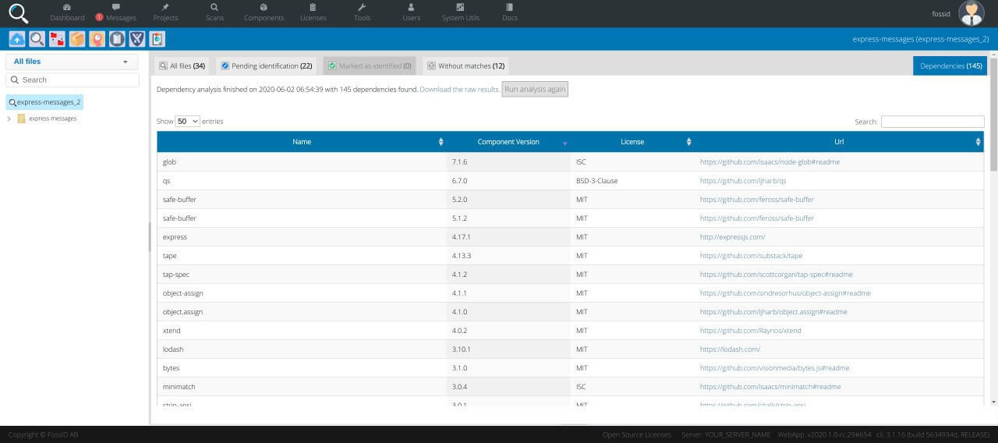Open System Utils in navigation
Screen dimensions: 998x443
click(461, 12)
